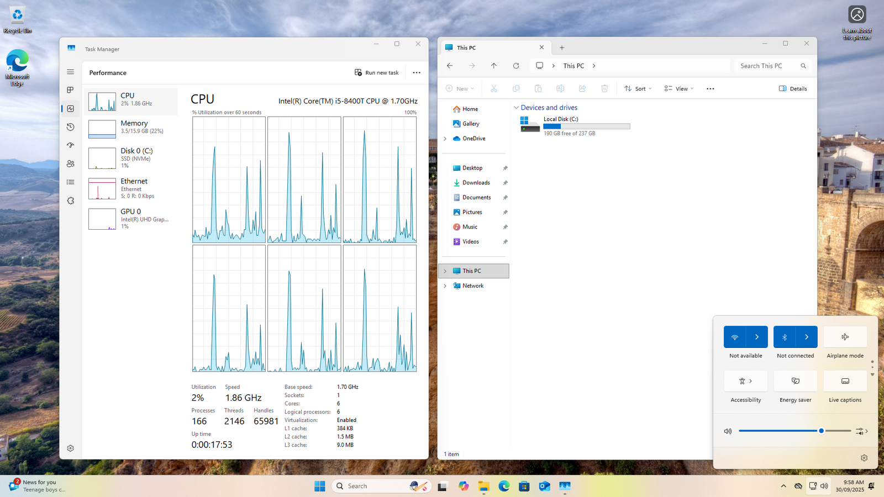The width and height of the screenshot is (884, 497).
Task: Click Run new task button
Action: coord(377,73)
